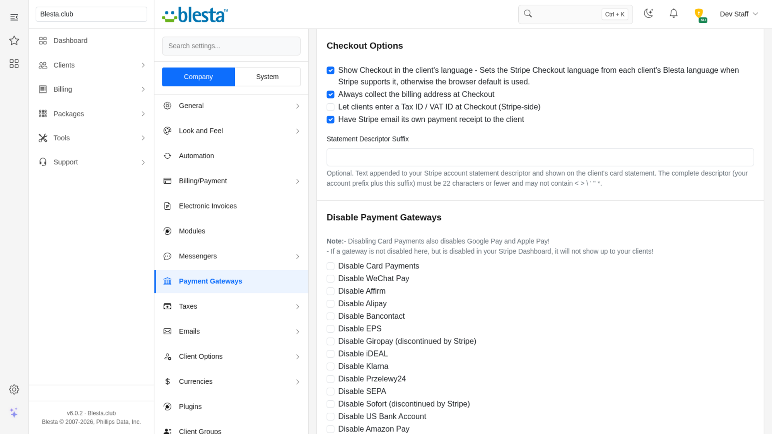This screenshot has height=434, width=772.
Task: Open favorites star icon
Action: pos(14,40)
